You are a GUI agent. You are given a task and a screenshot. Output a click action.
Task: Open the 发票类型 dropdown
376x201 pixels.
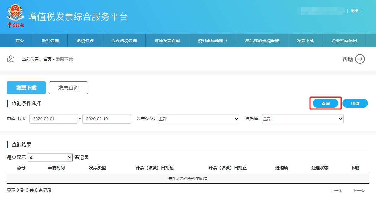(198, 119)
